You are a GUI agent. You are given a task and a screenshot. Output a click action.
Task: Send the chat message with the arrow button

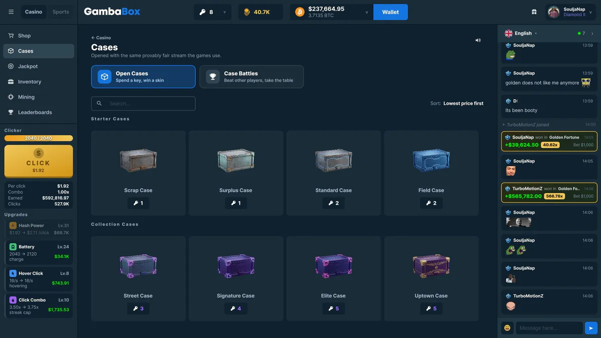pos(591,328)
